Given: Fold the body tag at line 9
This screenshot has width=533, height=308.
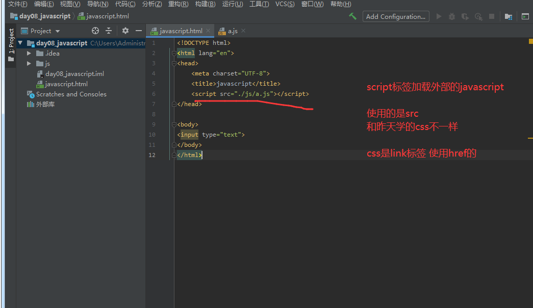Looking at the screenshot, I should coord(174,124).
